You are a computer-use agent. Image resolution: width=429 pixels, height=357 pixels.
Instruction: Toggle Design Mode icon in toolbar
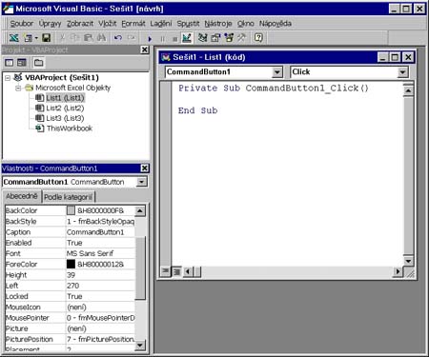pyautogui.click(x=187, y=38)
